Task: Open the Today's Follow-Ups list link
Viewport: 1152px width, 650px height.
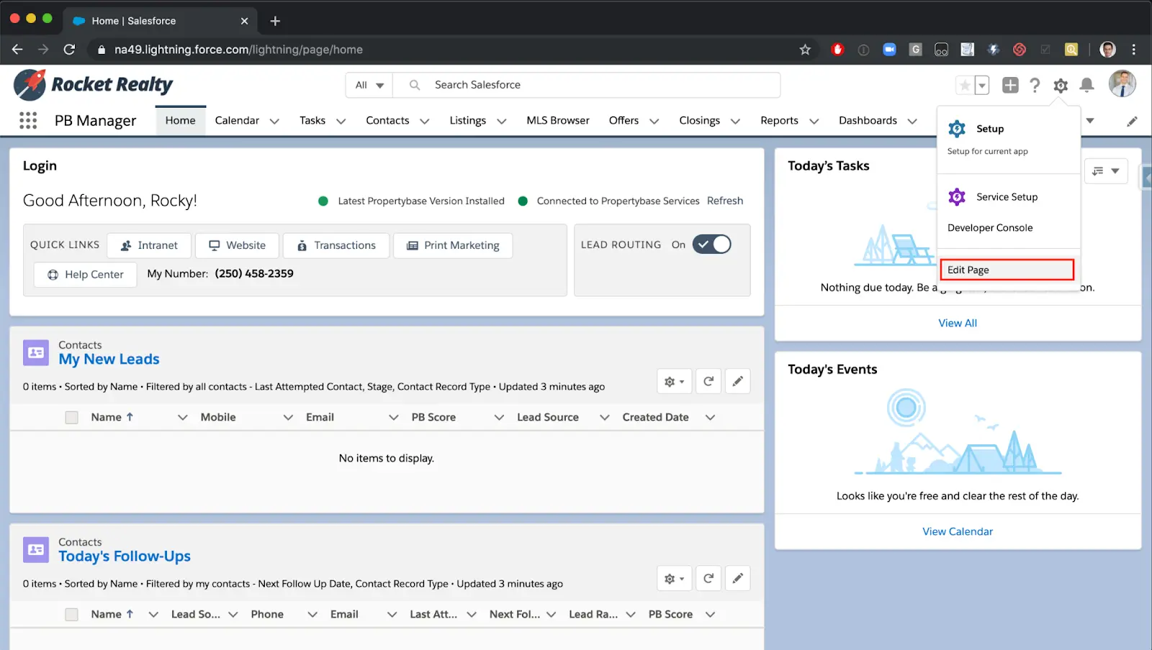Action: [x=125, y=557]
